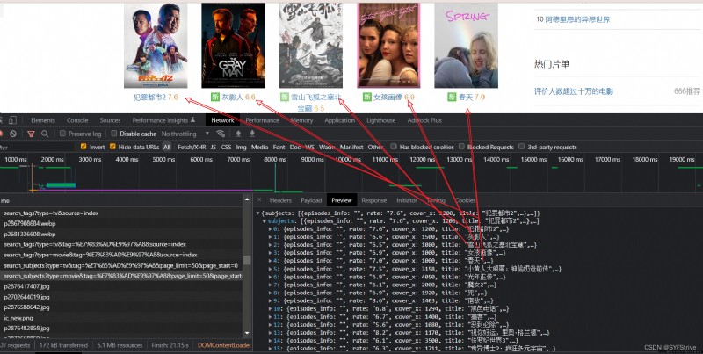Check Has blocked cookies checkbox
Image resolution: width=703 pixels, height=354 pixels.
394,147
